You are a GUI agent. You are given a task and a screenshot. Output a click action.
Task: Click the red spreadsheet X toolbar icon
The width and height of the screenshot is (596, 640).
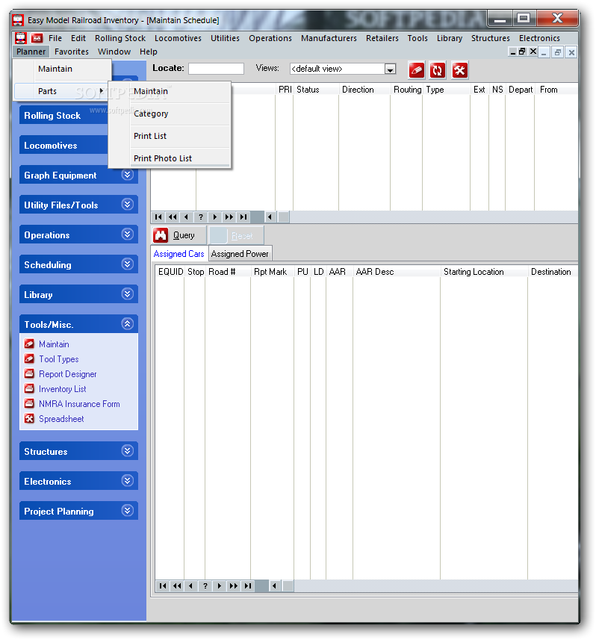point(459,70)
